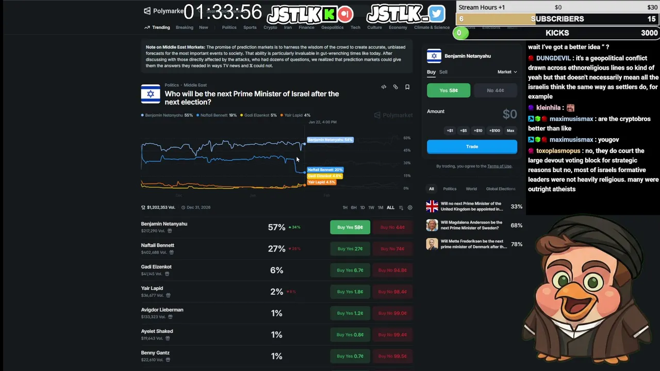
Task: Click the chart sort options icon
Action: click(x=401, y=208)
